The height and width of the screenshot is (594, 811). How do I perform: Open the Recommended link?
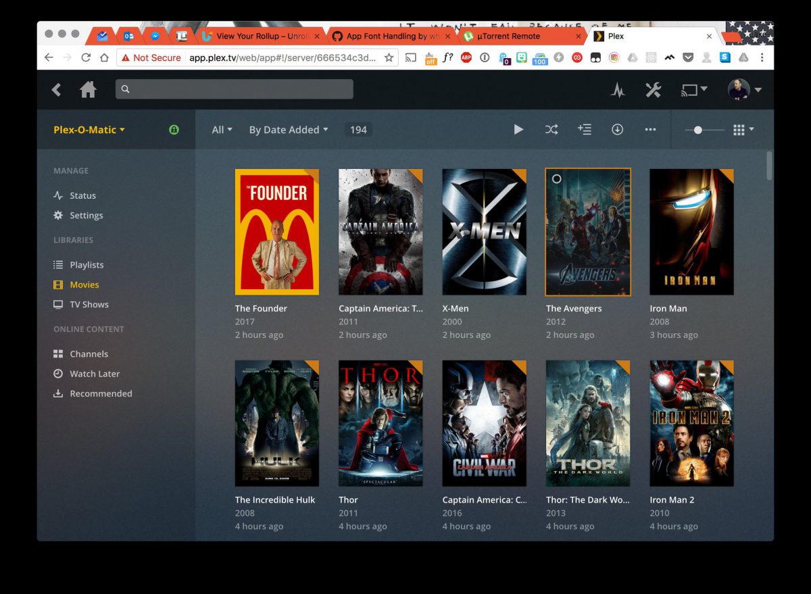(x=101, y=393)
